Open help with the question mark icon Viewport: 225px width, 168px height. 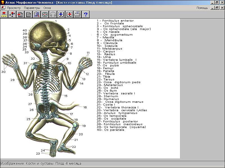[85, 14]
